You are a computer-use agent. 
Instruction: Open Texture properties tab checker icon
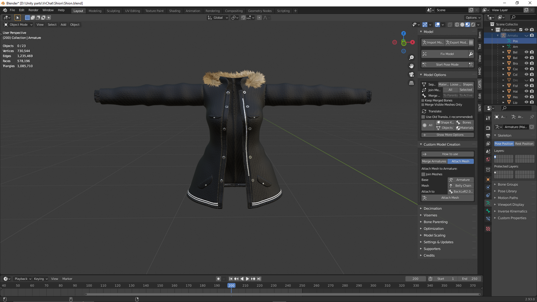tap(488, 229)
